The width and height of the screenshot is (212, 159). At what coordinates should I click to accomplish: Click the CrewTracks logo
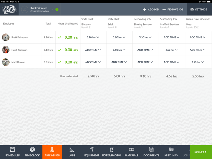coord(9,9)
